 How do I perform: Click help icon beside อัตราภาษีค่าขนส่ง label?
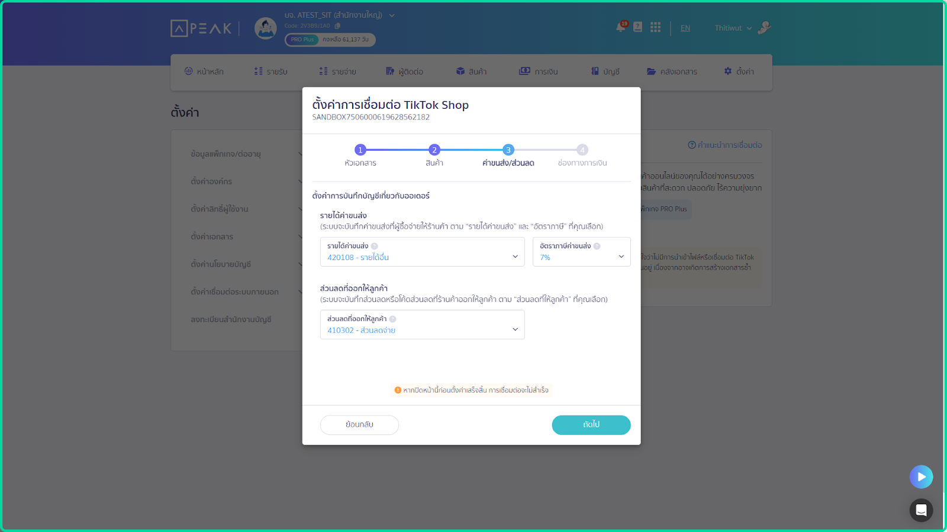click(597, 246)
